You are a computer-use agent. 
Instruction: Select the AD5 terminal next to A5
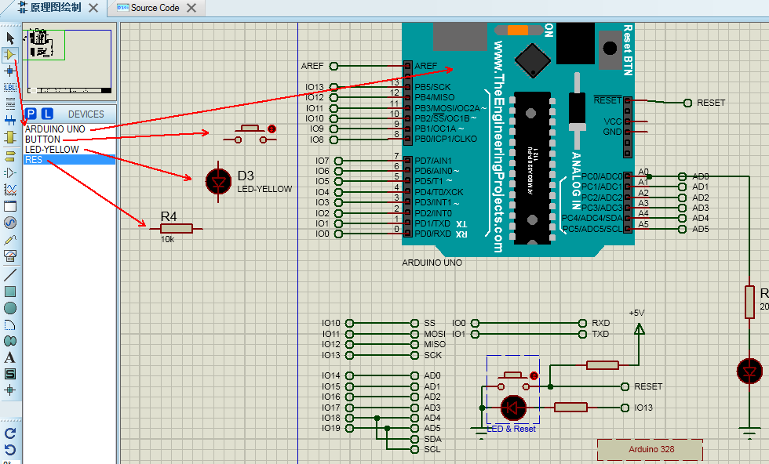coord(682,229)
